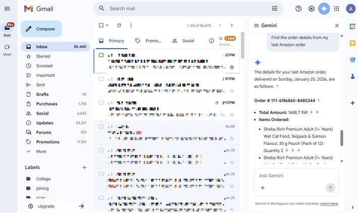Add attachment plus in Ask Gemini box

pyautogui.click(x=263, y=188)
